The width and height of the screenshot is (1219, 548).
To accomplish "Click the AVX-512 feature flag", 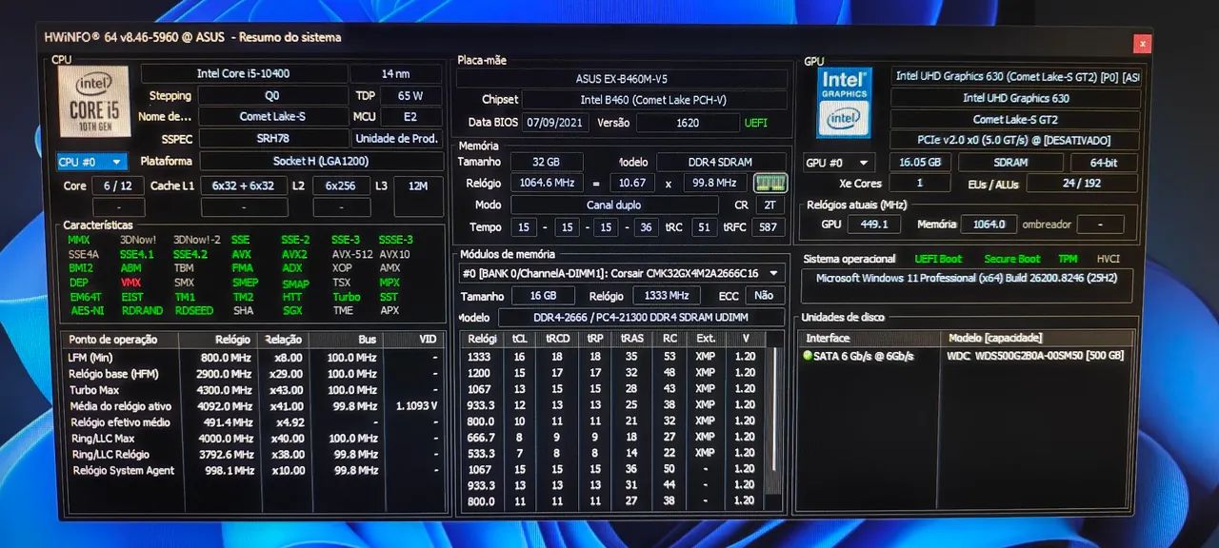I will (350, 254).
